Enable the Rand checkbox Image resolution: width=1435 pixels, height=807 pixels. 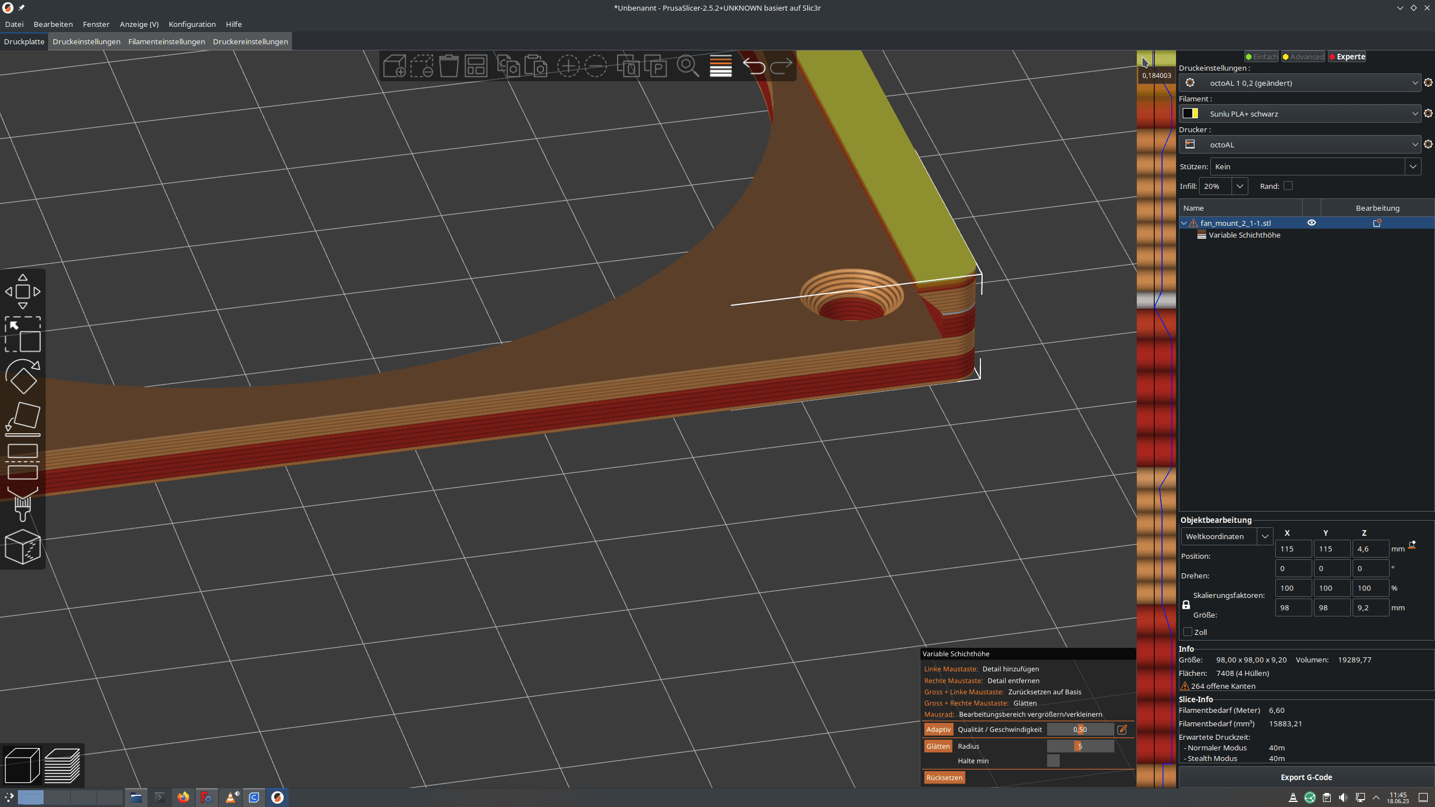coord(1288,186)
